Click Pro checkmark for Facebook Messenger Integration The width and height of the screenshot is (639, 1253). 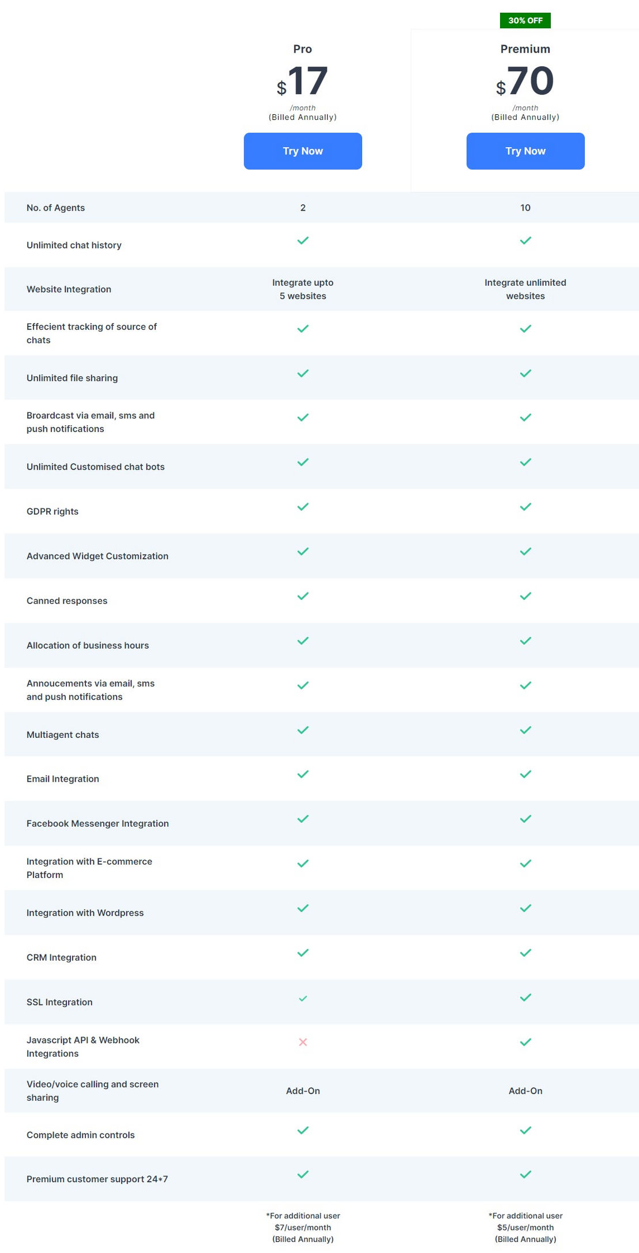pos(303,819)
